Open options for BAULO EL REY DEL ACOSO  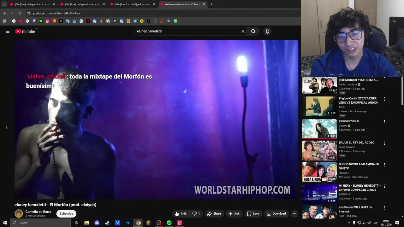[x=384, y=143]
